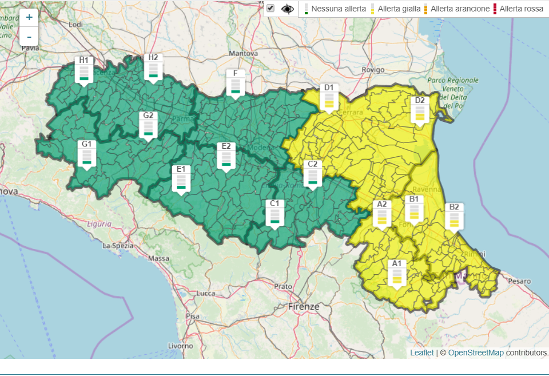Toggle the eye visibility icon

click(x=287, y=9)
